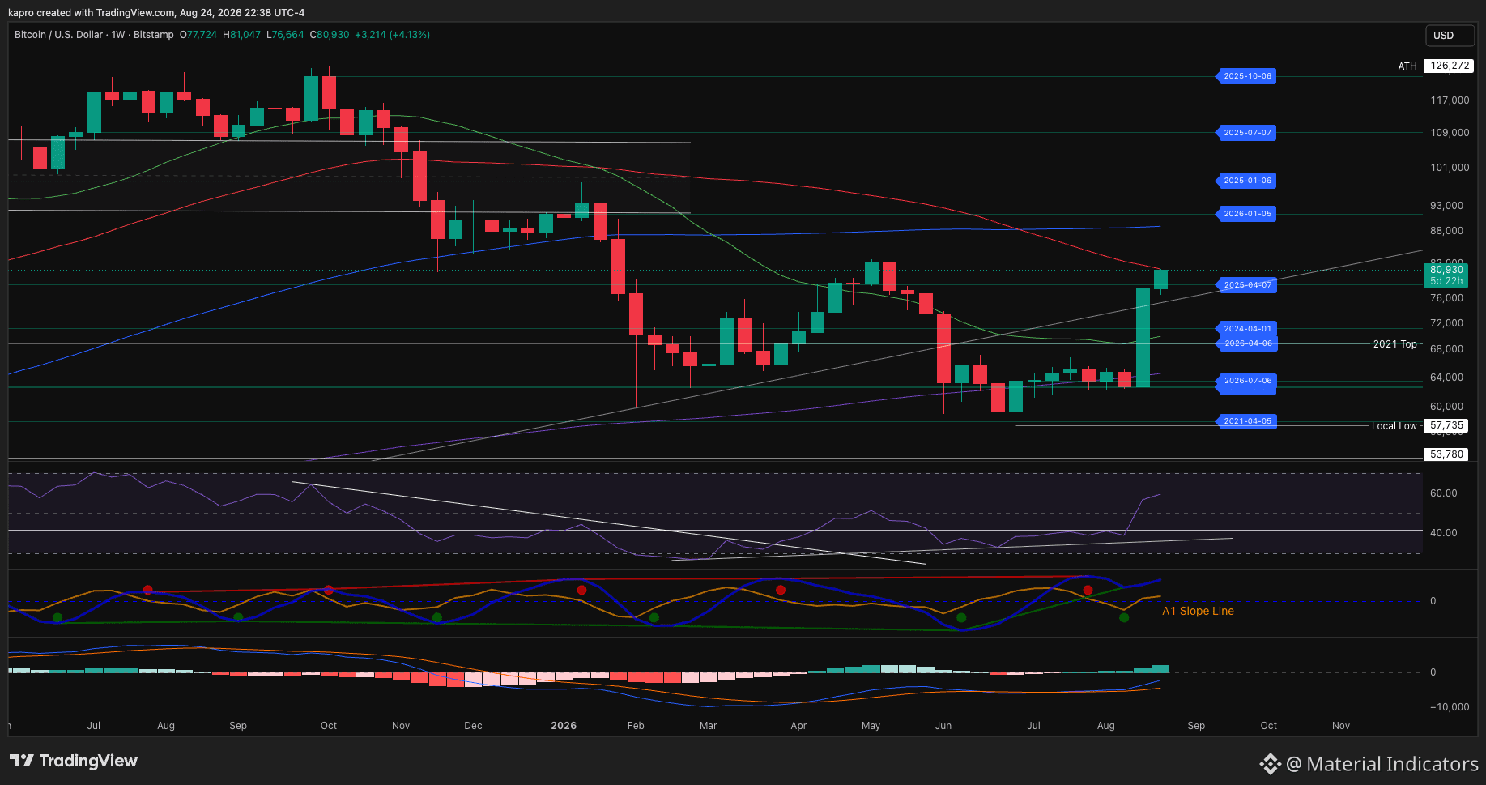Screen dimensions: 1486x785
Task: Click the TradingView logo in the footer
Action: [74, 761]
